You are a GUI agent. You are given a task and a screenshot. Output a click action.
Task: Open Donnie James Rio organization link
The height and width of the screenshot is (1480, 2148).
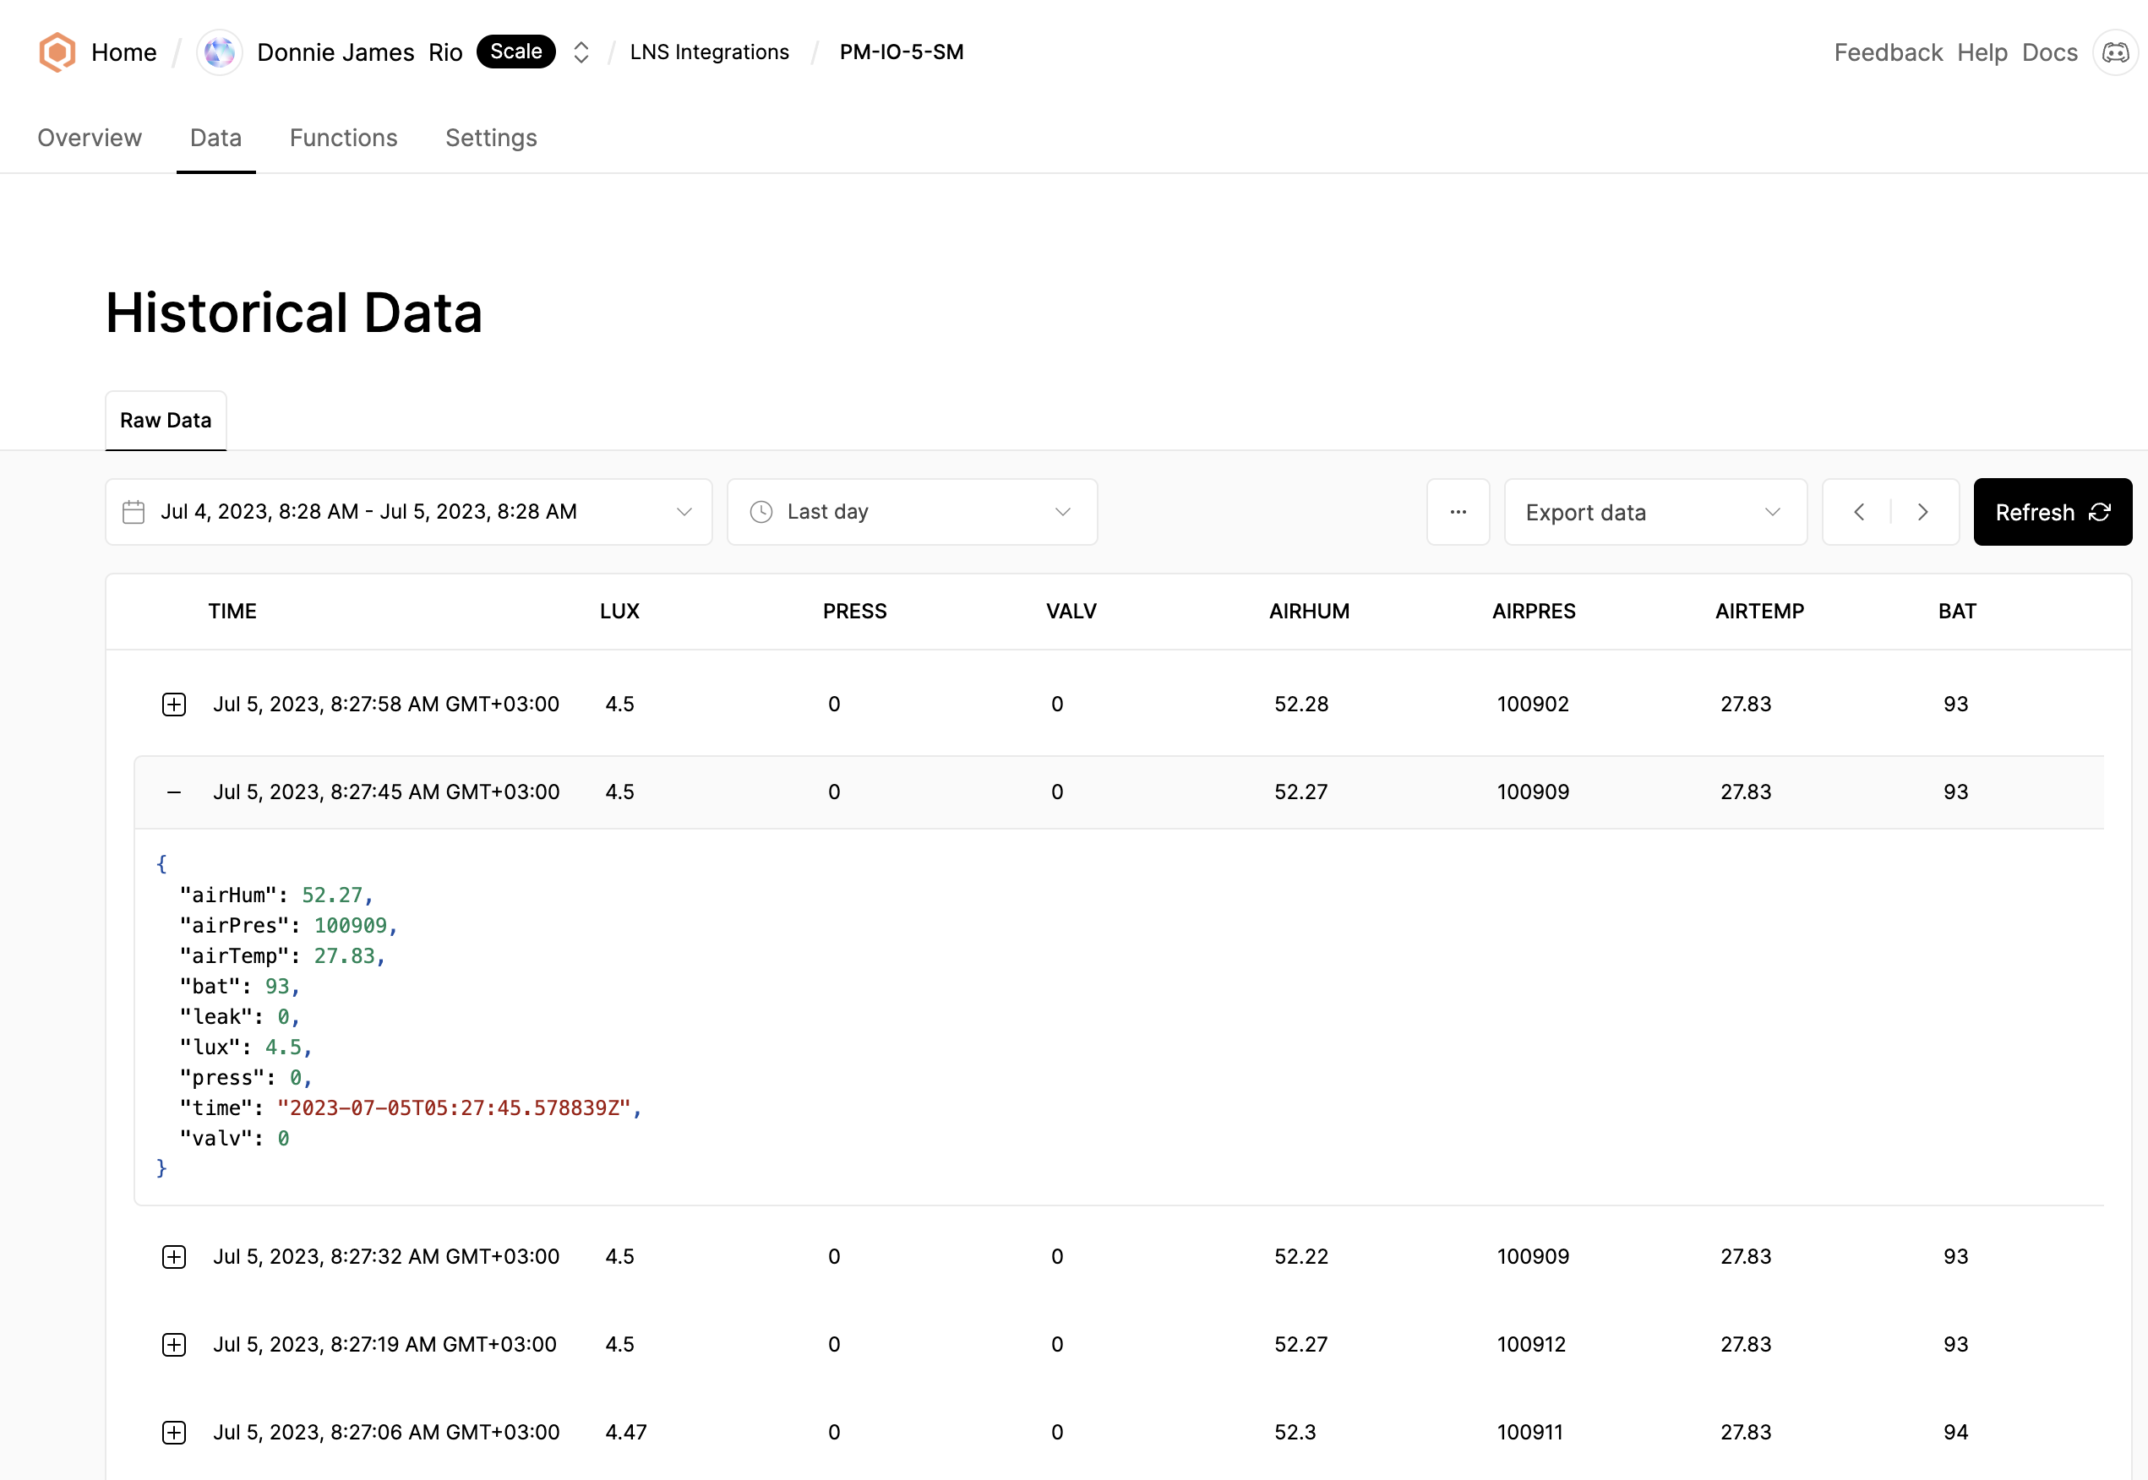pyautogui.click(x=360, y=52)
